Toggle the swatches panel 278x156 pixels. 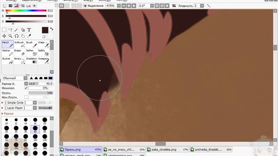pyautogui.click(x=29, y=6)
